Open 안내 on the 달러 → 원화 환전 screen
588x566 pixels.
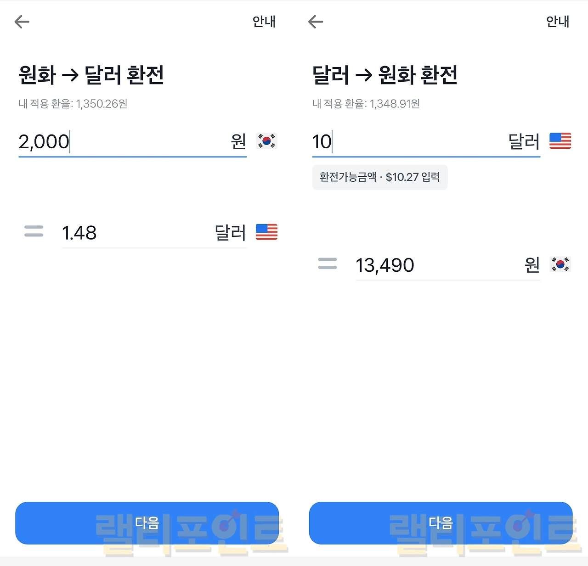pos(557,22)
